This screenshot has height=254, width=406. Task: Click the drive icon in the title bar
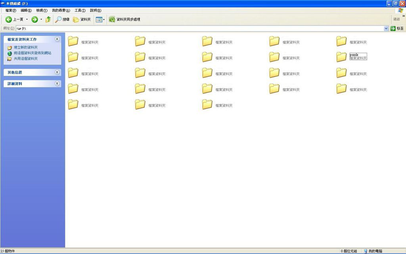pyautogui.click(x=3, y=3)
